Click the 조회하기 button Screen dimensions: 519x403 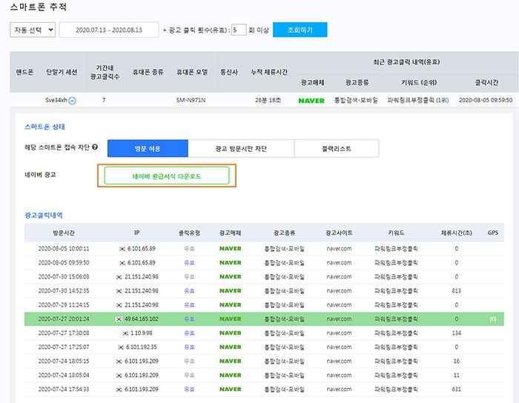(300, 30)
